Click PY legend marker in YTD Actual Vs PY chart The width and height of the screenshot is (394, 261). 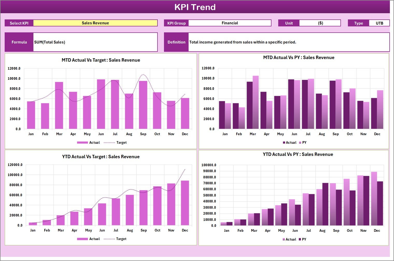[x=300, y=240]
